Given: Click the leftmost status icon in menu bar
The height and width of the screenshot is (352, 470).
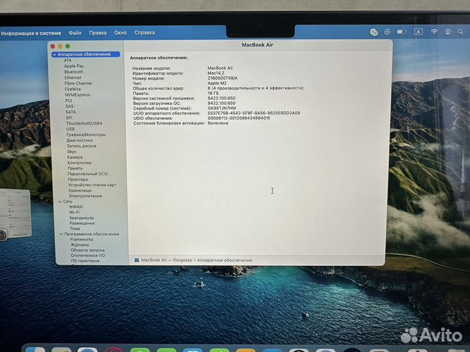Looking at the screenshot, I should [x=374, y=33].
